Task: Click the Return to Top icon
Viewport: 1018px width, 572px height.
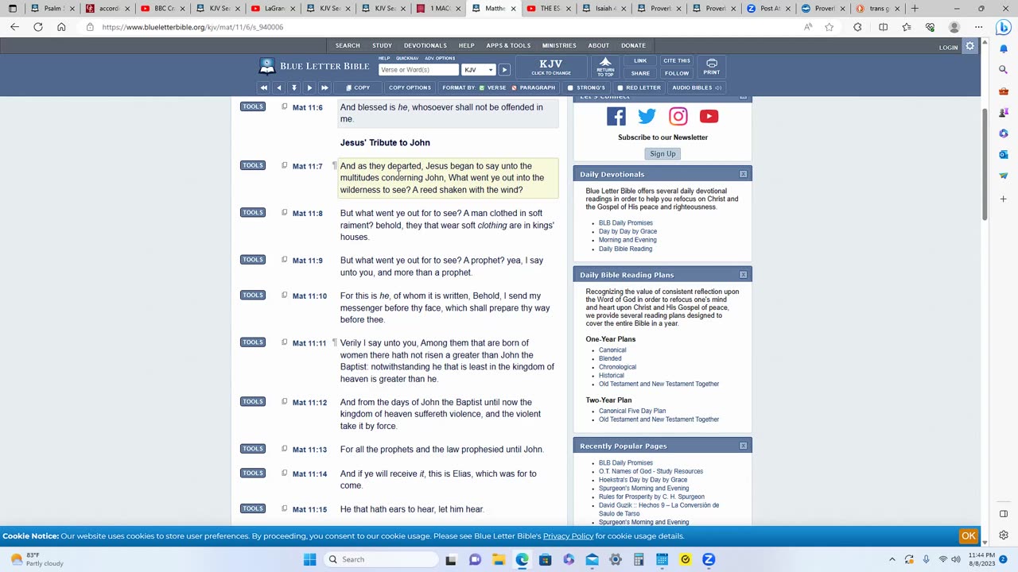Action: (605, 67)
